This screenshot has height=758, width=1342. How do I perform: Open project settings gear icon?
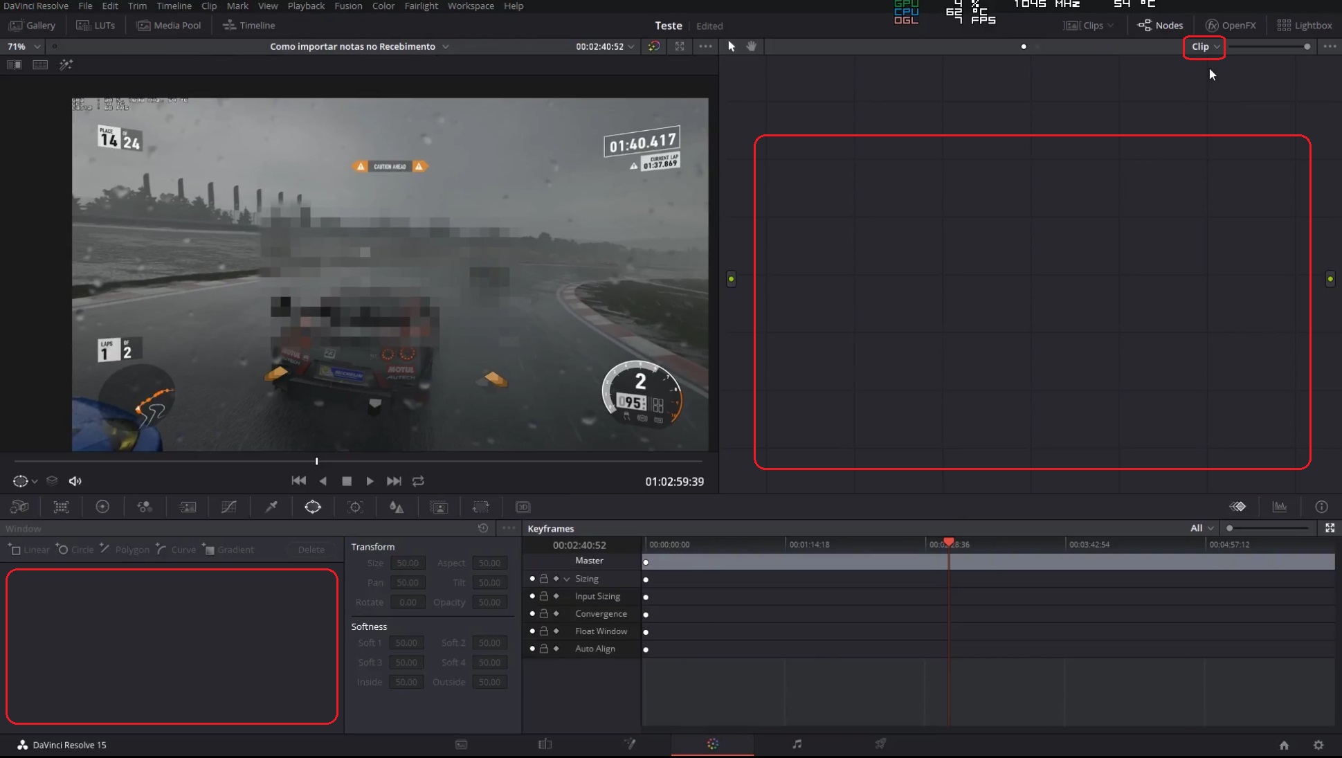pos(1318,745)
